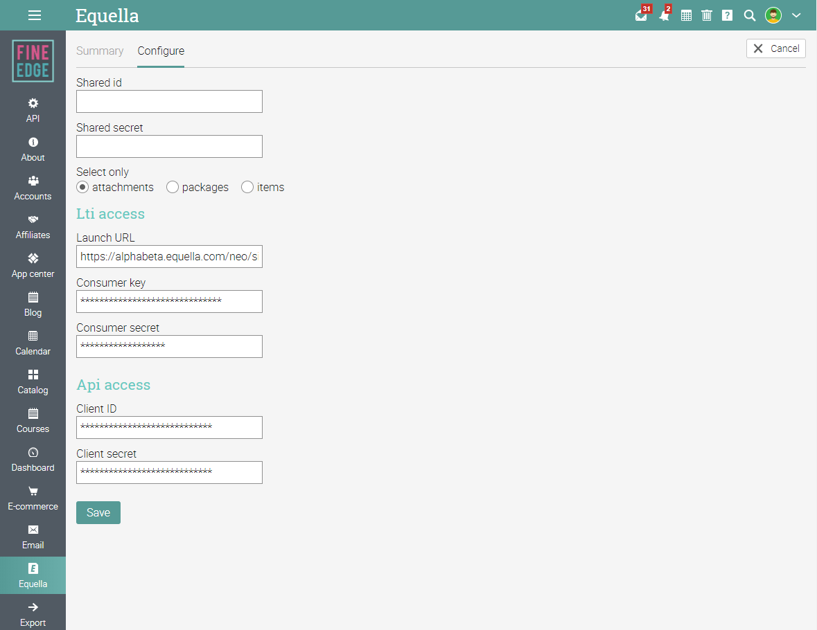Open Affiliates in the sidebar
This screenshot has width=817, height=630.
click(33, 227)
